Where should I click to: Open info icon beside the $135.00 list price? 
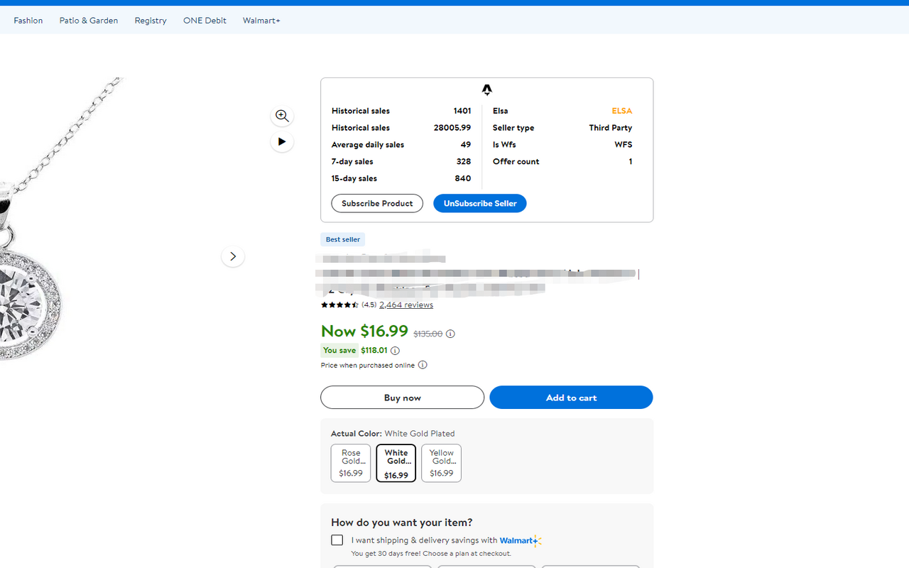450,334
